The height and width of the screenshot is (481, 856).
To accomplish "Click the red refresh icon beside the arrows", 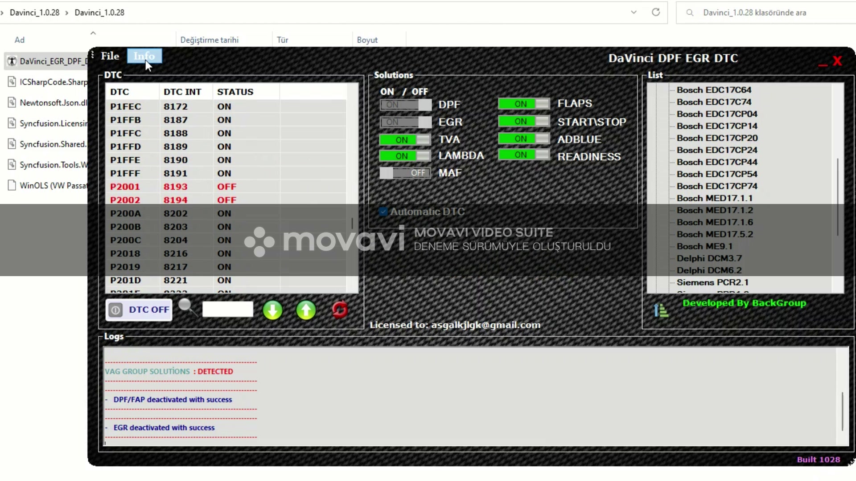I will [340, 310].
